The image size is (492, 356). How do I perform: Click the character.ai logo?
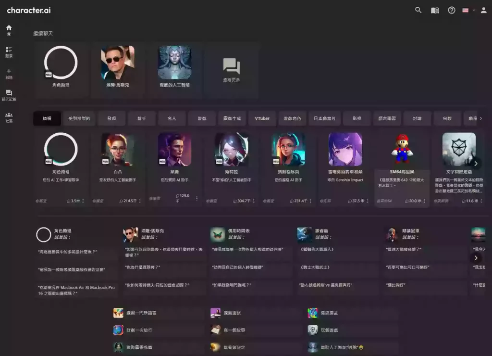[29, 10]
